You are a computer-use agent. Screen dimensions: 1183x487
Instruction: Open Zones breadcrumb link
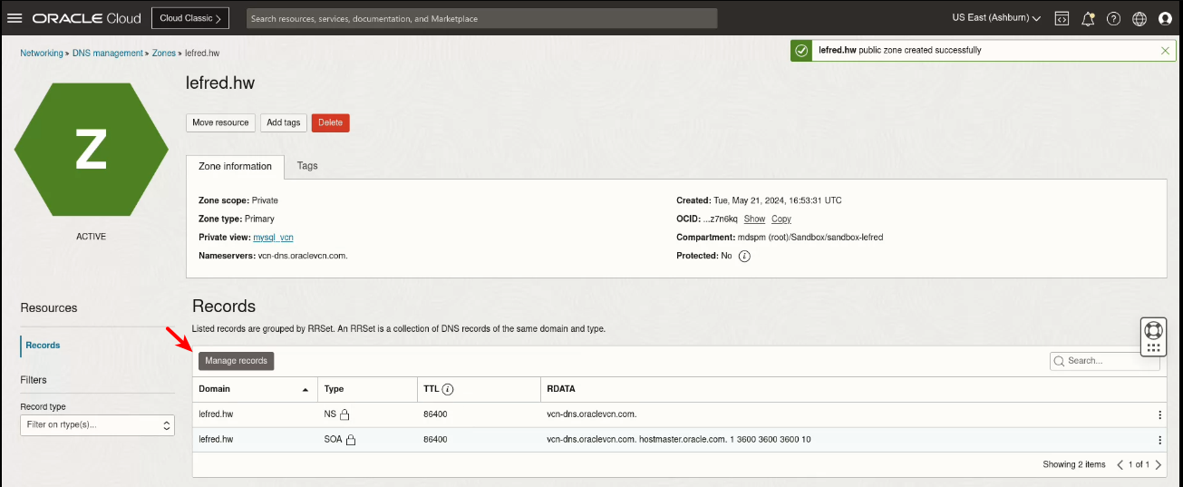click(x=164, y=54)
